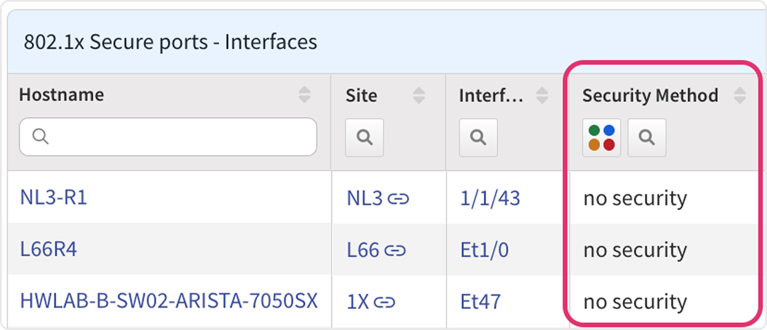Image resolution: width=767 pixels, height=330 pixels.
Task: Open the Interface column search filter
Action: point(478,137)
